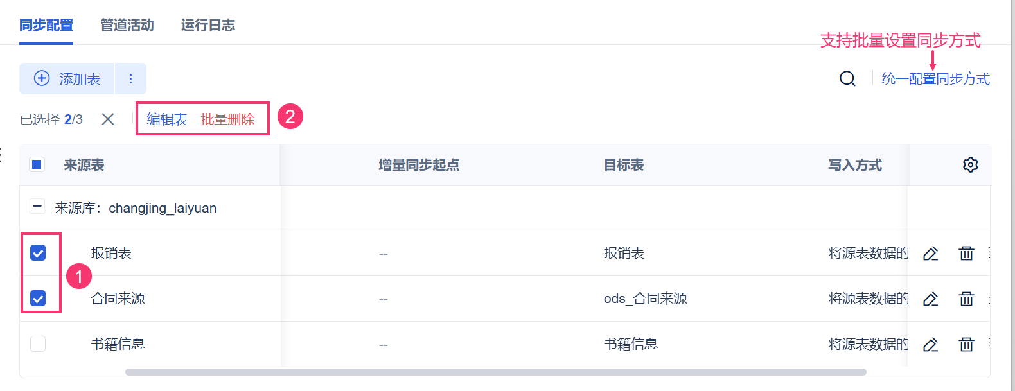Image resolution: width=1015 pixels, height=391 pixels.
Task: Open table column settings gear
Action: click(970, 165)
